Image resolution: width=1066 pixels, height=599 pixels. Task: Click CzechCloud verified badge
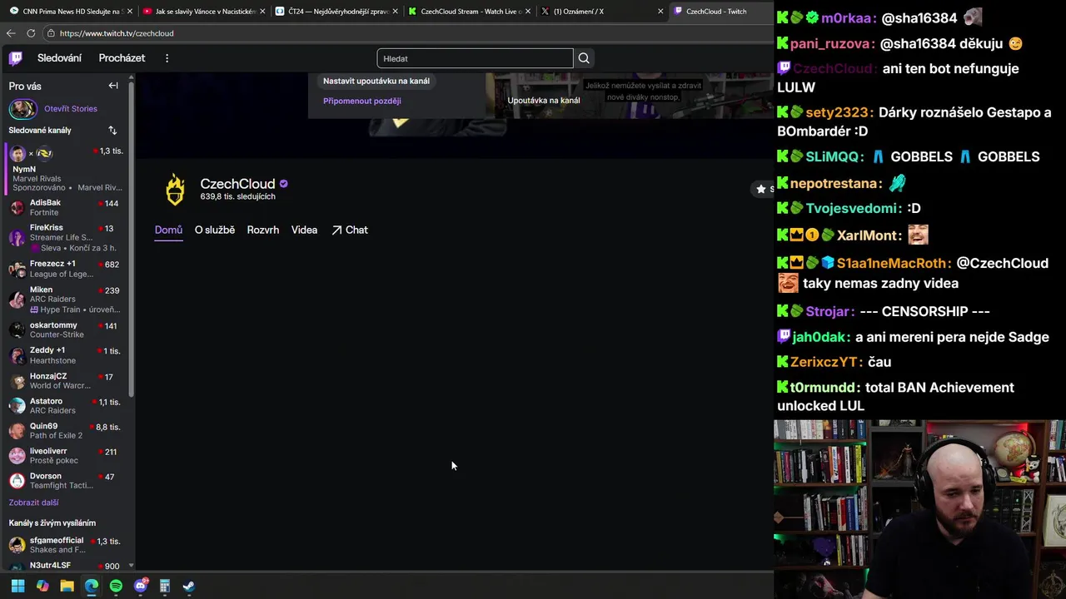coord(283,184)
